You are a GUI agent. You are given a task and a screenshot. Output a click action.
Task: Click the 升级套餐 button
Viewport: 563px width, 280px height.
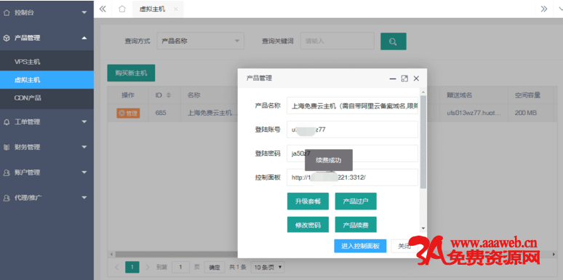click(308, 201)
